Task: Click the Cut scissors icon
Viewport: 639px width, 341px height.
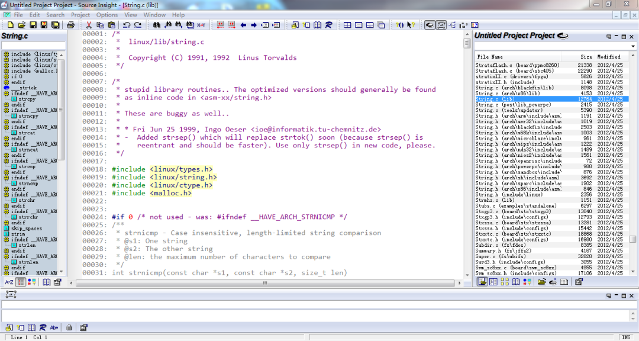Action: tap(89, 25)
